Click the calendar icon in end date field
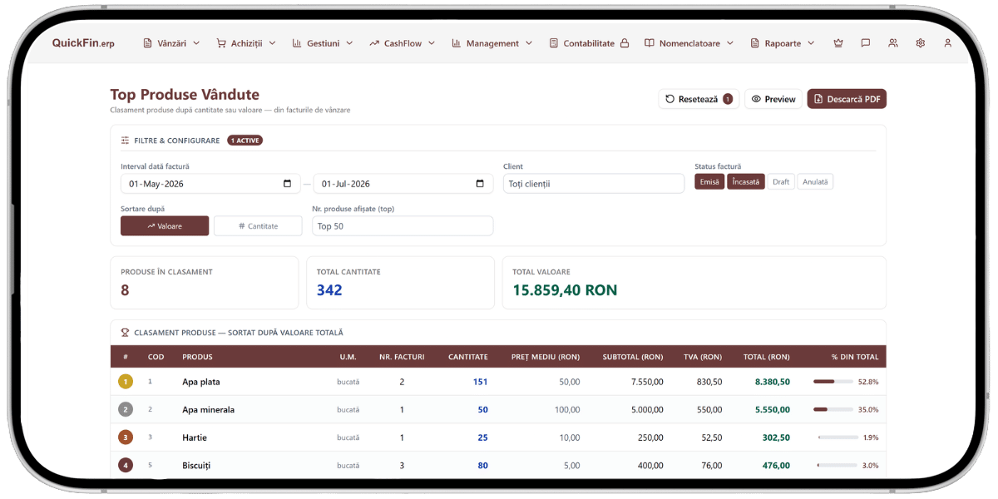998x499 pixels. pyautogui.click(x=480, y=184)
